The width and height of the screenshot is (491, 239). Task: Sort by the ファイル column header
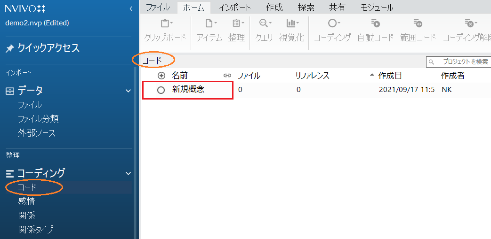pos(249,75)
